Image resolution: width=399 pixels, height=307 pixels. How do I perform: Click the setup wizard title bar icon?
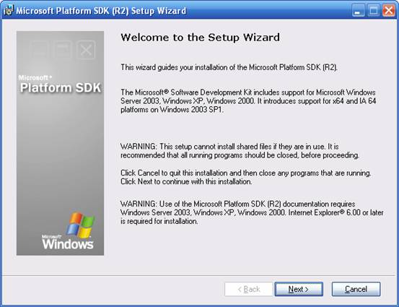(8, 10)
